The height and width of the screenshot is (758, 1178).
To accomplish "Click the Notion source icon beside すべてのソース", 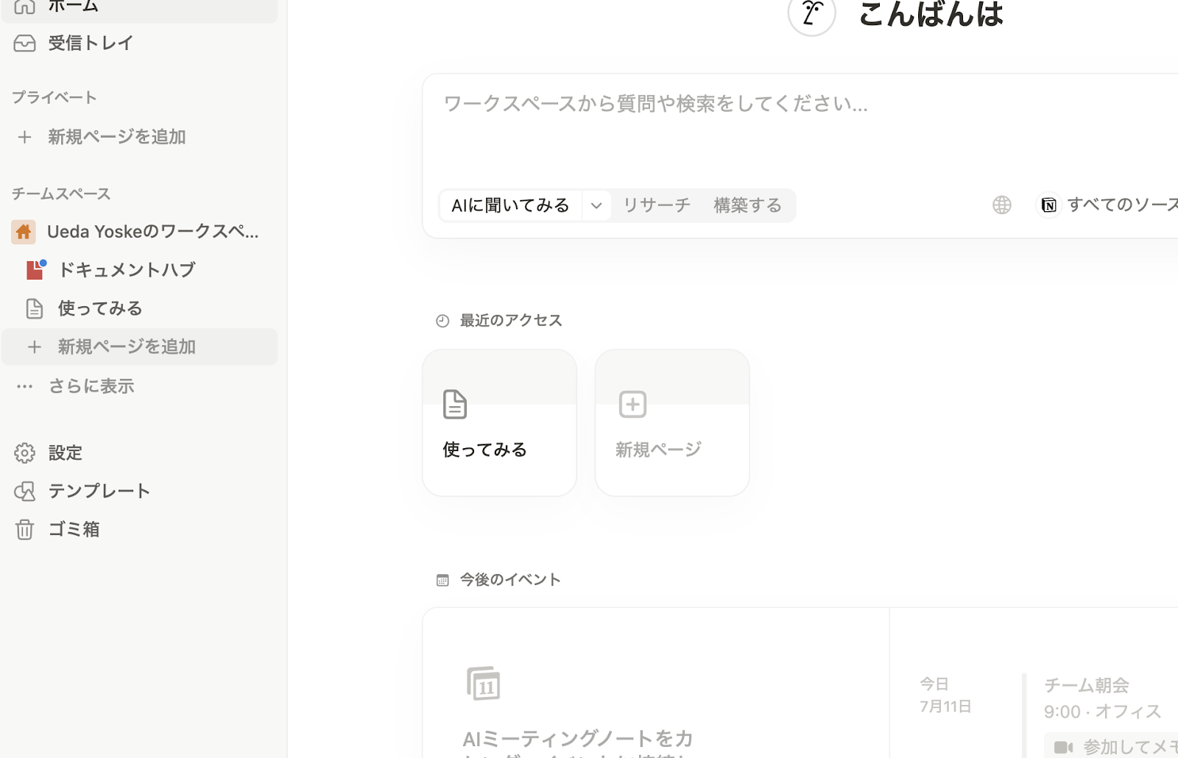I will pyautogui.click(x=1048, y=205).
